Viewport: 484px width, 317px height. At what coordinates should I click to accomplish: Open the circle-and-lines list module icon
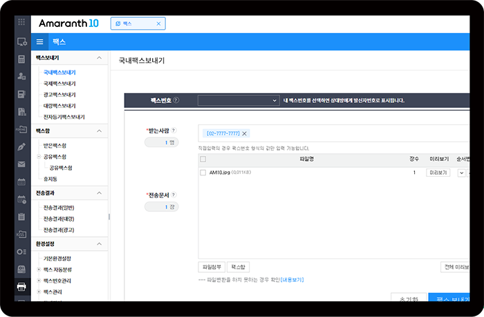tap(21, 251)
